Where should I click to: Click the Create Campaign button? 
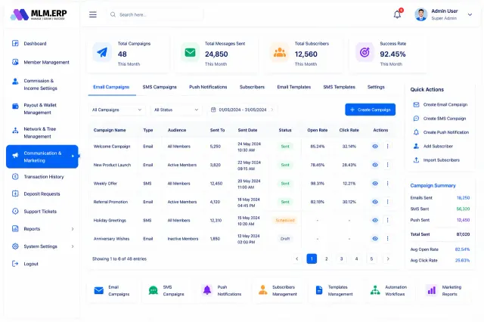pyautogui.click(x=370, y=110)
